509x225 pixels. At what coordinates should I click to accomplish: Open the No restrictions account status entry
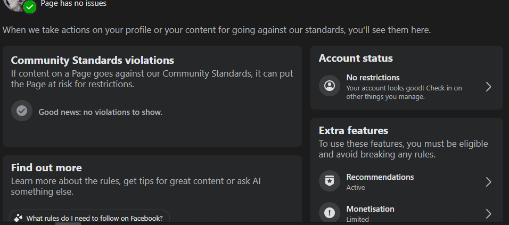406,87
